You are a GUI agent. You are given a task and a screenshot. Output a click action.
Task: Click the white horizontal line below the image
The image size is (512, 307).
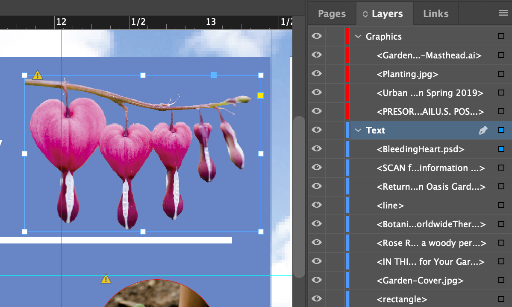pyautogui.click(x=116, y=240)
